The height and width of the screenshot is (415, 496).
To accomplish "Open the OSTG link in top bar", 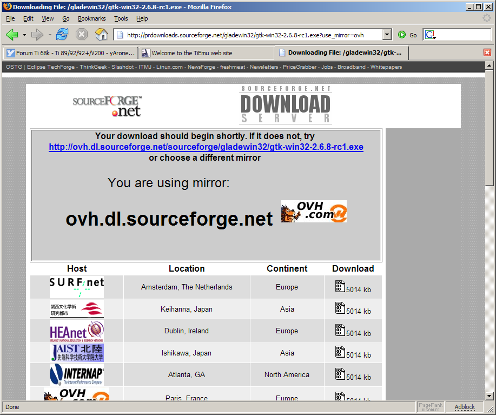I will pos(14,67).
